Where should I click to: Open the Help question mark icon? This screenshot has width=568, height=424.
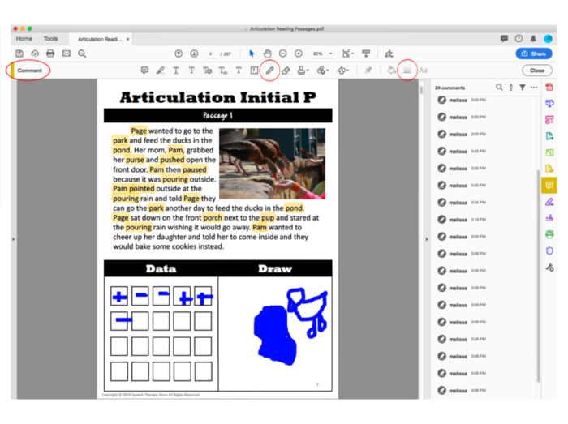point(519,38)
